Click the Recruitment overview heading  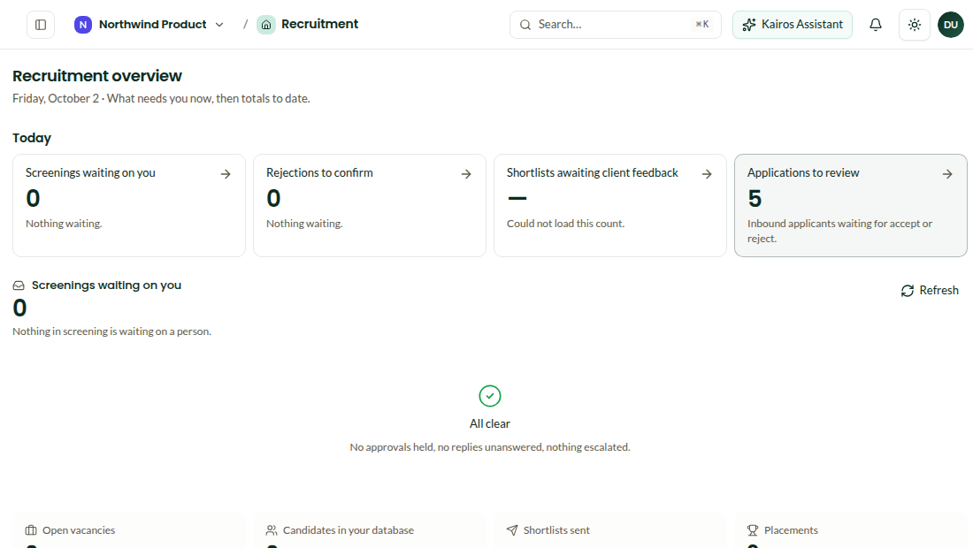(x=97, y=76)
